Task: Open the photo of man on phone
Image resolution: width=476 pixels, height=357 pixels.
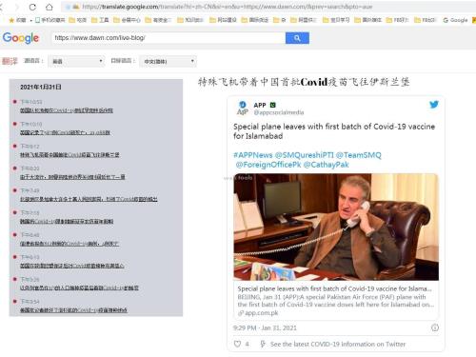Action: pyautogui.click(x=336, y=227)
